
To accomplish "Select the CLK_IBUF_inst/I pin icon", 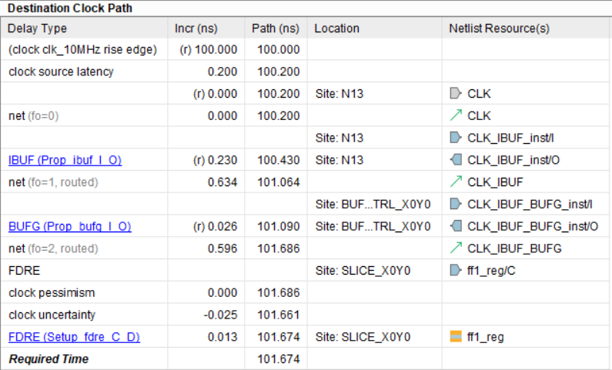I will [x=456, y=138].
